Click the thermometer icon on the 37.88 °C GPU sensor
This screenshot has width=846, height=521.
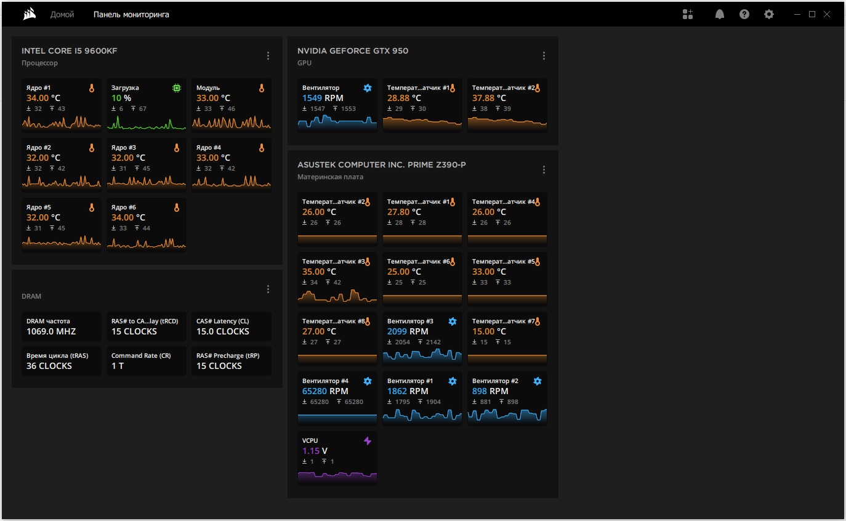pos(538,88)
